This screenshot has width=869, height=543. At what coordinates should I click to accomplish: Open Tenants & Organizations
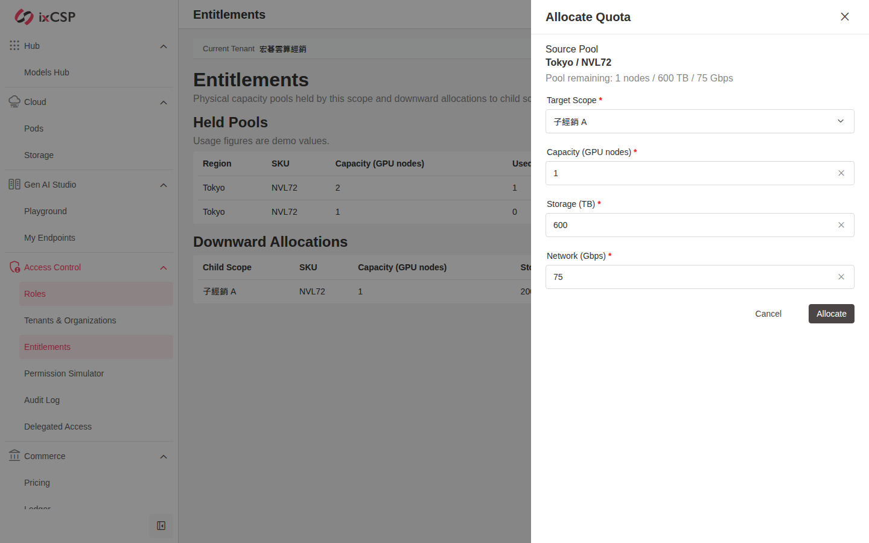coord(96,320)
